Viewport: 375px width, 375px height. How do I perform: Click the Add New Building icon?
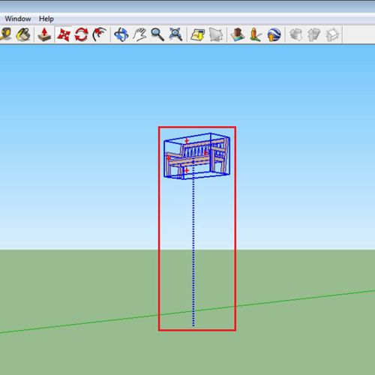click(238, 34)
